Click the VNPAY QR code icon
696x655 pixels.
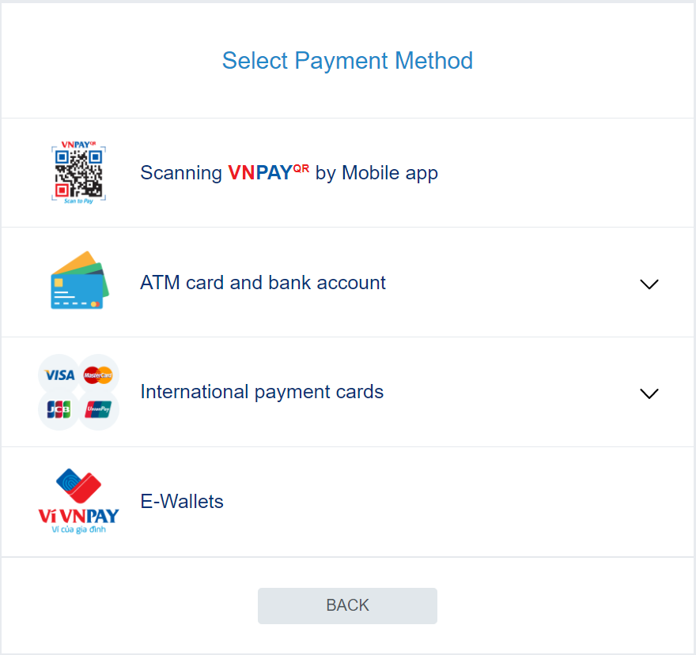pyautogui.click(x=78, y=171)
